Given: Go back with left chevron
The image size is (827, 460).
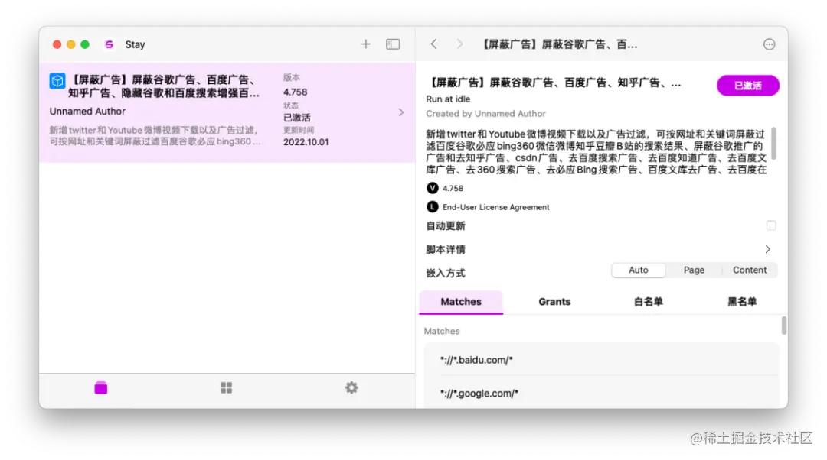Looking at the screenshot, I should pos(433,44).
